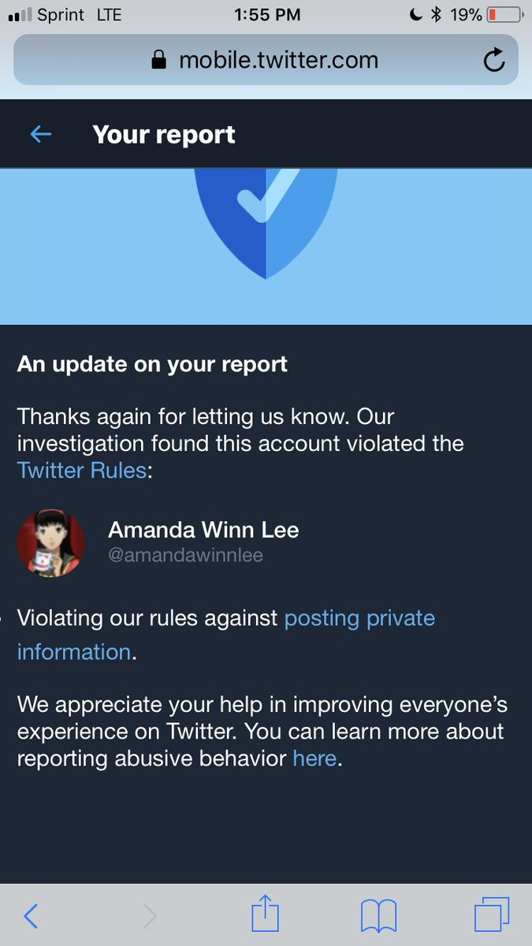Open the Twitter Rules link
The image size is (532, 946).
(x=82, y=471)
